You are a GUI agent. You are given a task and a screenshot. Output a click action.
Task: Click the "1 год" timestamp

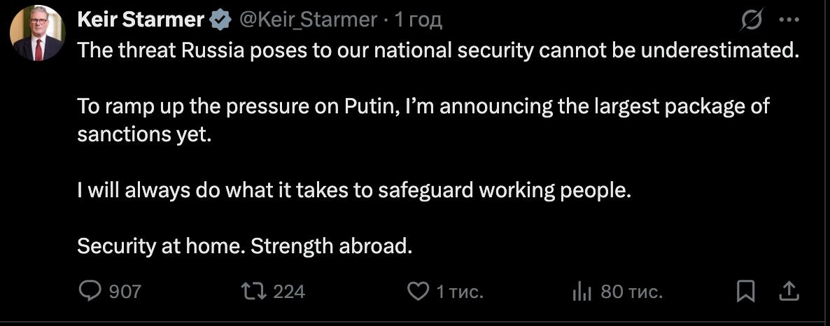pos(418,20)
